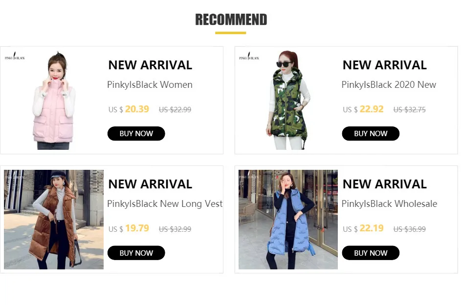Click the pink vest product thumbnail

pyautogui.click(x=54, y=100)
